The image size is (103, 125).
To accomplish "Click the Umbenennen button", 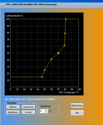I will tap(28, 107).
